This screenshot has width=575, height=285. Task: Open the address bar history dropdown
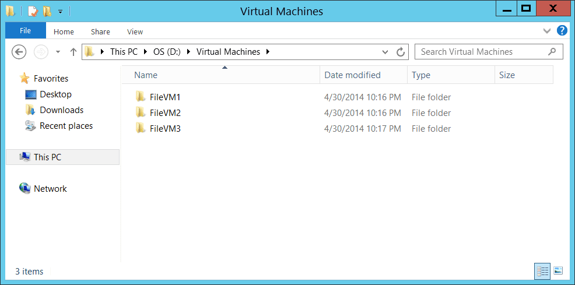[x=385, y=52]
